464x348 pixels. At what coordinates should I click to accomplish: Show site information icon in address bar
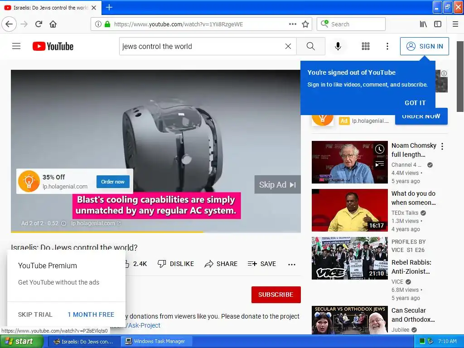[x=98, y=24]
